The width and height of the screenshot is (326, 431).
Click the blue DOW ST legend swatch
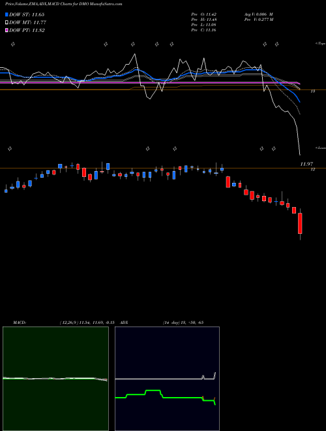7,14
